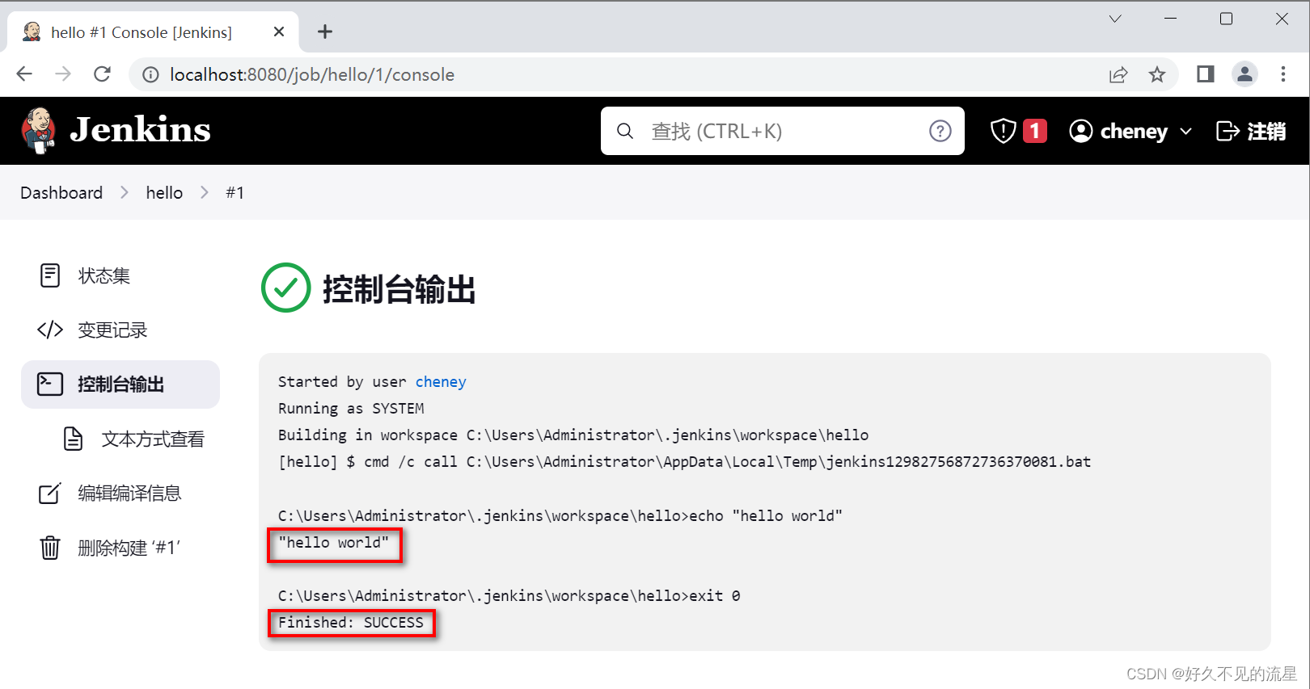Expand the chevron after hello breadcrumb
The width and height of the screenshot is (1310, 689).
[x=205, y=192]
